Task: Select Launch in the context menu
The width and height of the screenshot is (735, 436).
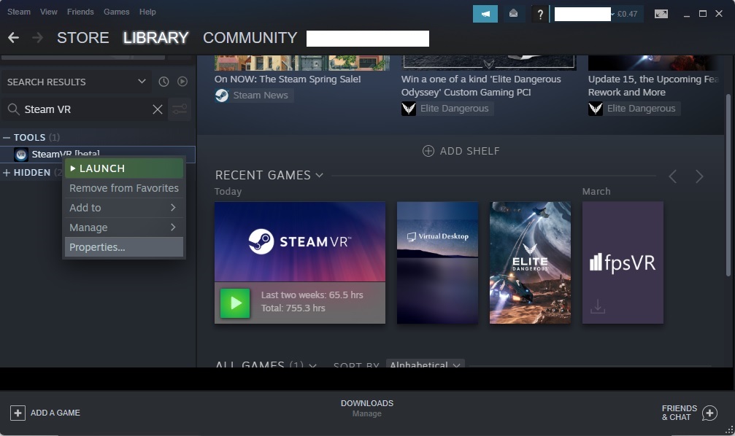Action: [124, 168]
